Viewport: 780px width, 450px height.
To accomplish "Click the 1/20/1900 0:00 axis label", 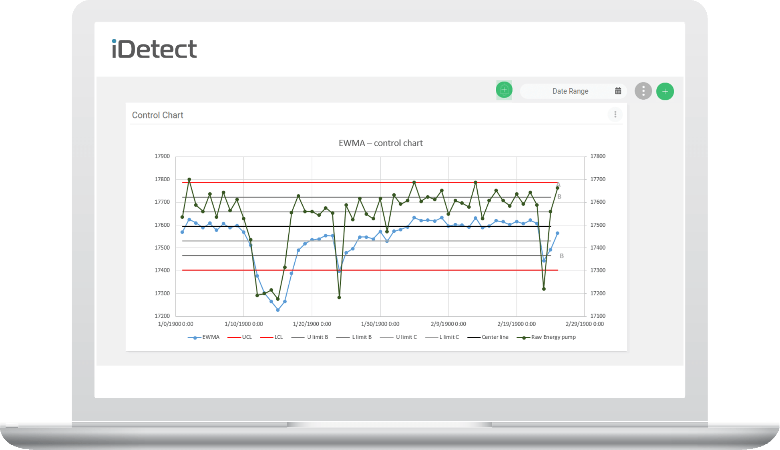I will coord(312,324).
